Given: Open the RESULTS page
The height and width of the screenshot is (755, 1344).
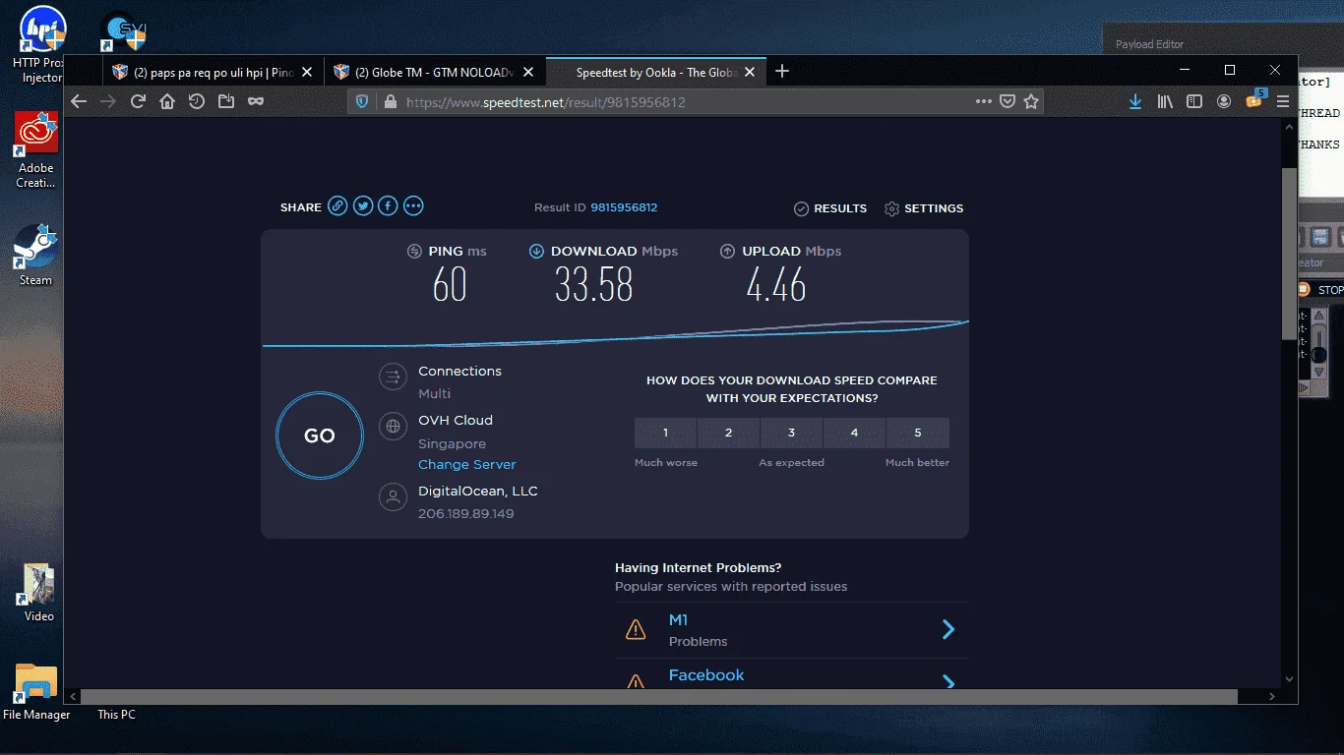Looking at the screenshot, I should click(830, 208).
